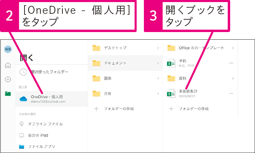Image resolution: width=255 pixels, height=153 pixels.
Task: Open the 共有 folder
Action: pos(125,93)
